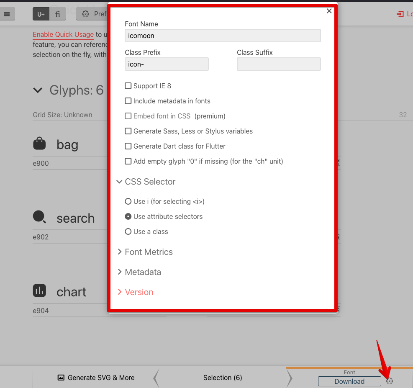Select Use i radio option

tap(128, 201)
